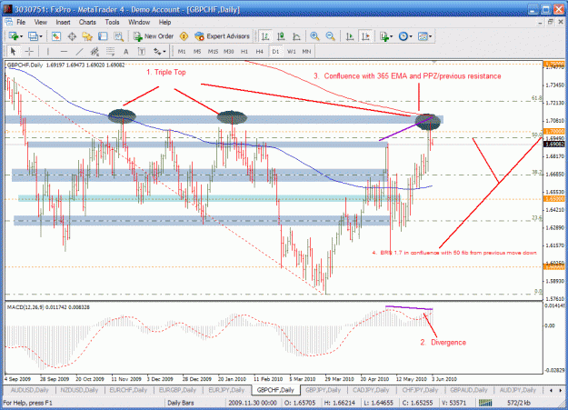Select the Equidistant Channel tool

95,52
